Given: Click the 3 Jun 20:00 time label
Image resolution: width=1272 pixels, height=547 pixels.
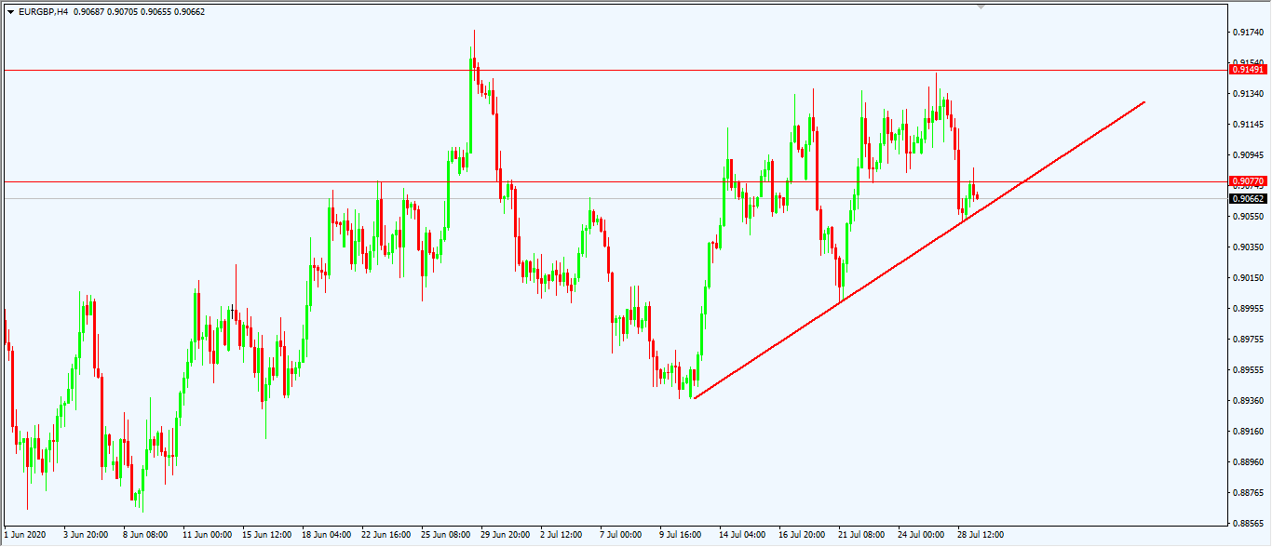Looking at the screenshot, I should coord(87,535).
